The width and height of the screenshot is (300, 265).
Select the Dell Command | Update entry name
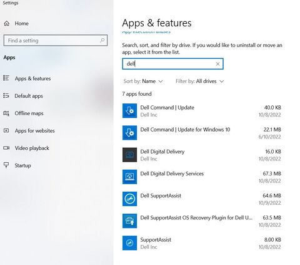(167, 108)
